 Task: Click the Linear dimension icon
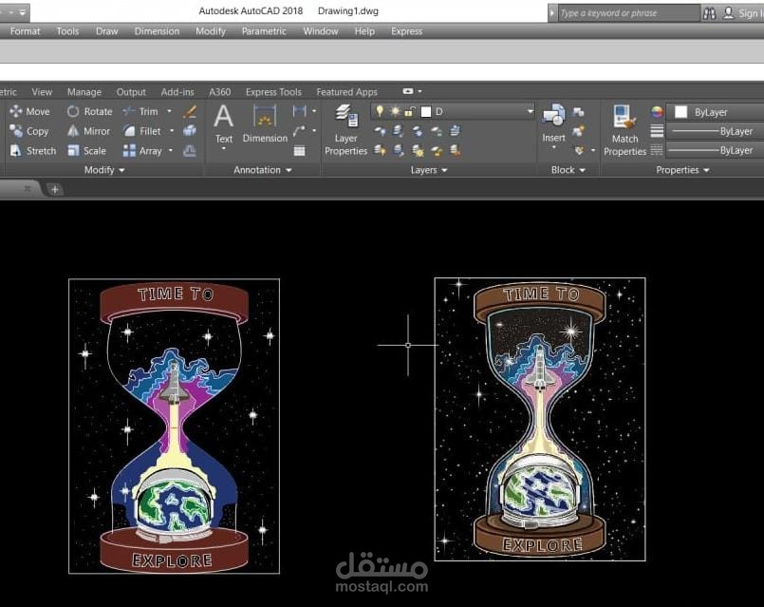tap(299, 111)
